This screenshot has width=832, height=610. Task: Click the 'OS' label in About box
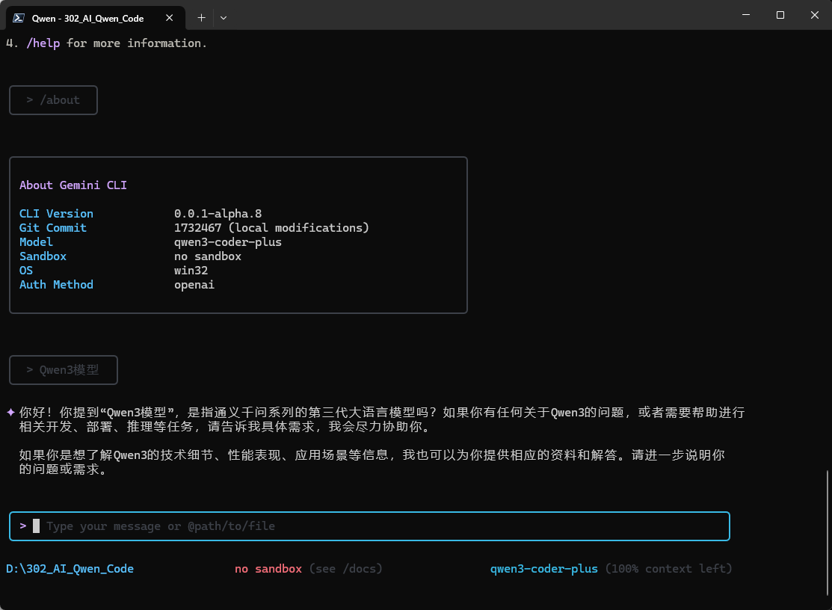[26, 271]
